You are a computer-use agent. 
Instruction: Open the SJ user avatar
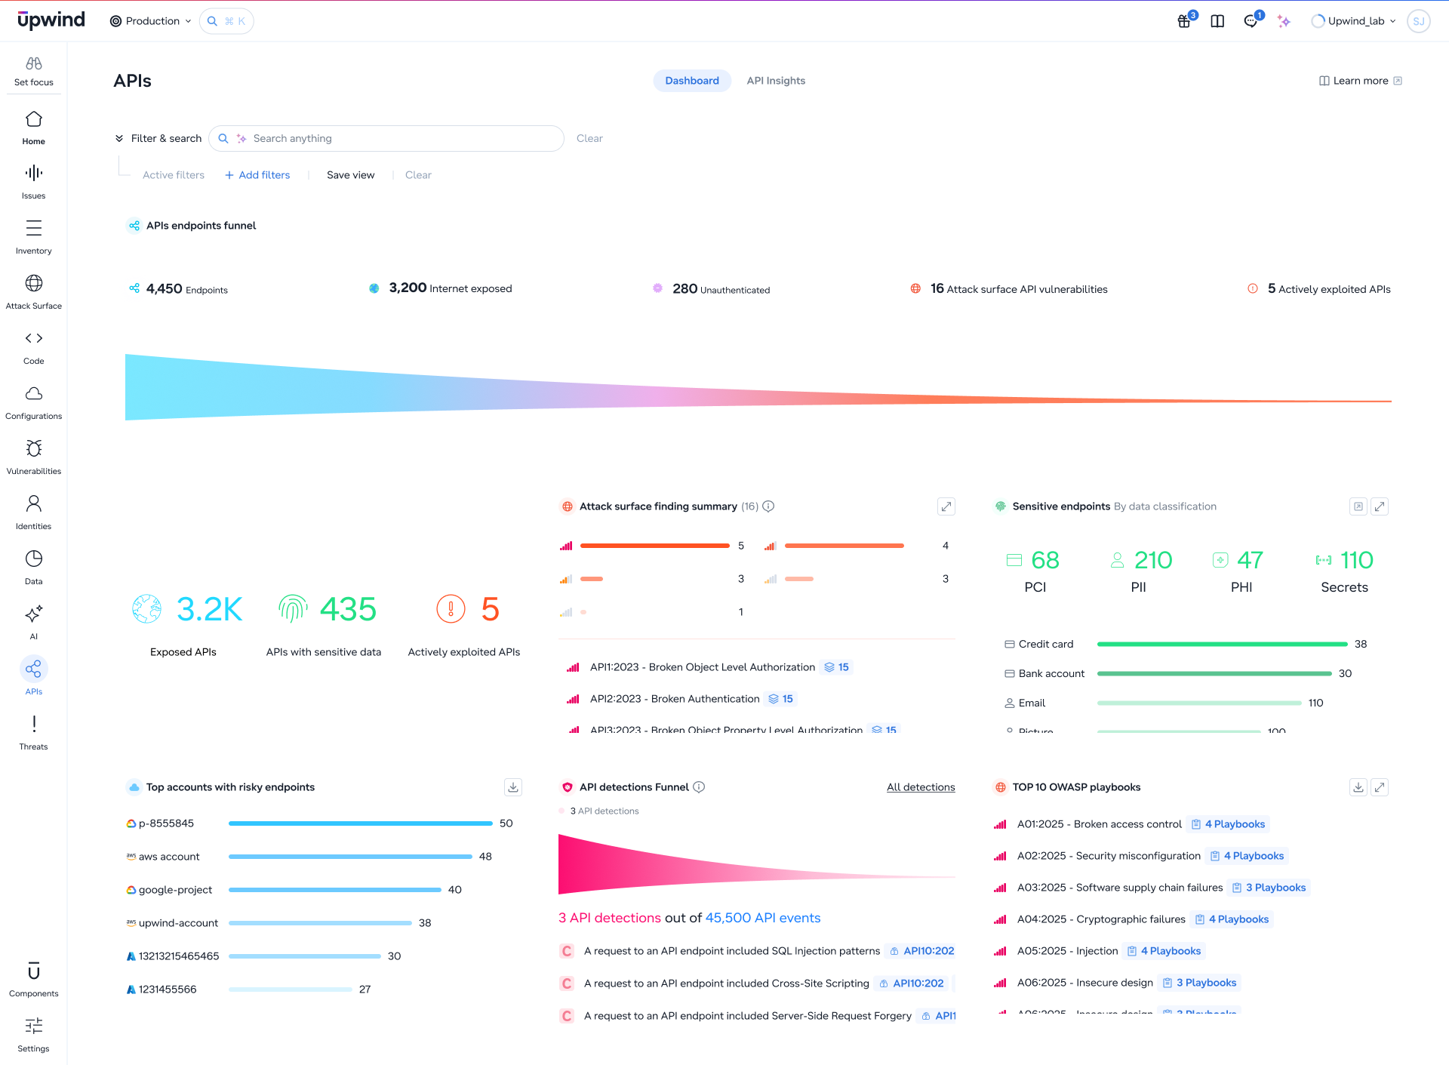point(1419,21)
